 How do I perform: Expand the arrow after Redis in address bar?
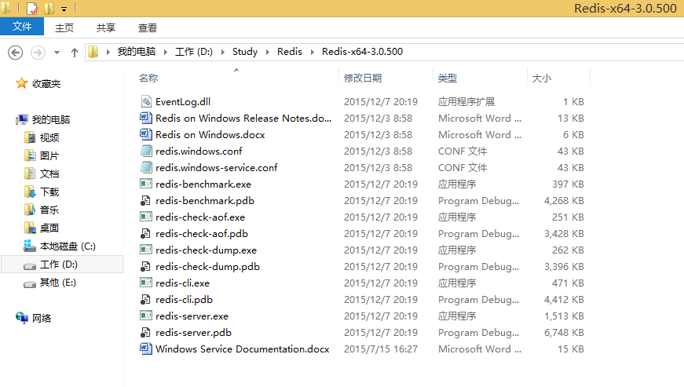click(x=313, y=52)
